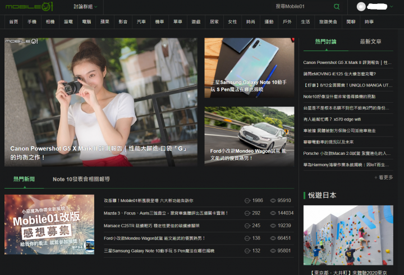
Task: Open the Canon Powershot G5 X featured banner
Action: point(101,102)
